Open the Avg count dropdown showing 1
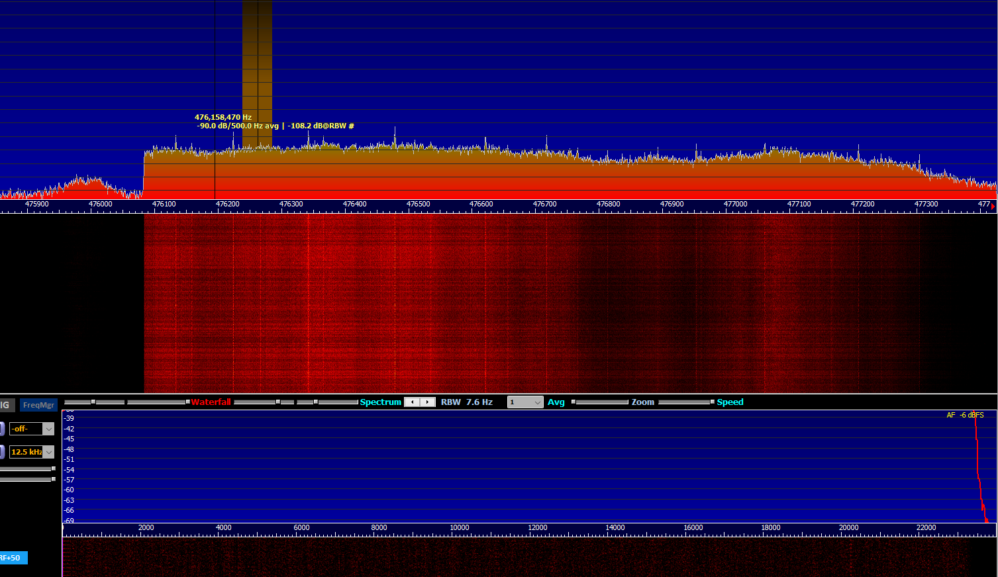This screenshot has width=998, height=577. 525,402
